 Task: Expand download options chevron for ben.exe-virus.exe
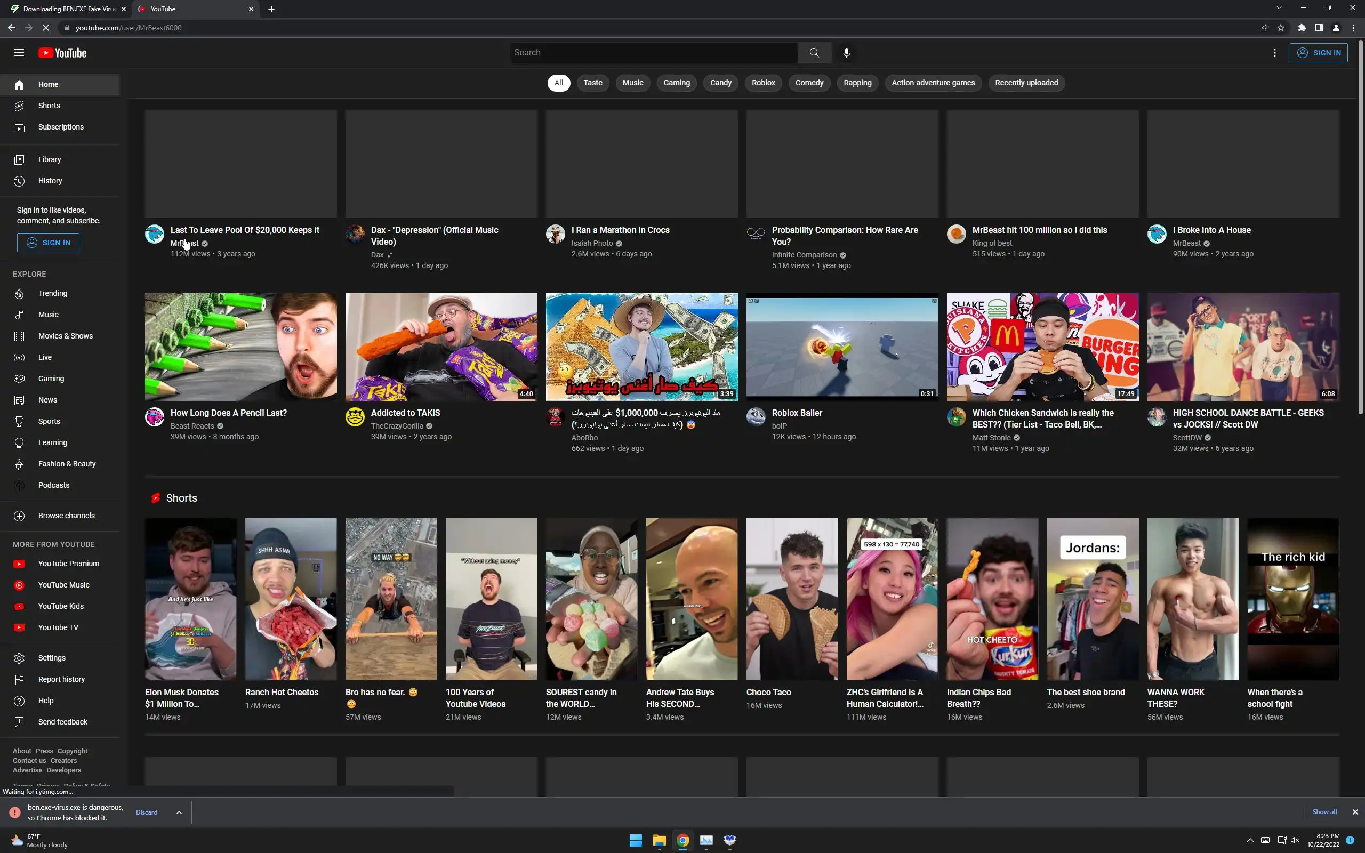179,812
